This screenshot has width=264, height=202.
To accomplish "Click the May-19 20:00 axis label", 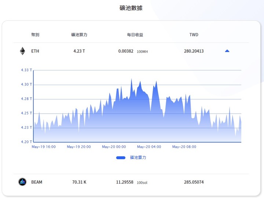I will pyautogui.click(x=79, y=147).
